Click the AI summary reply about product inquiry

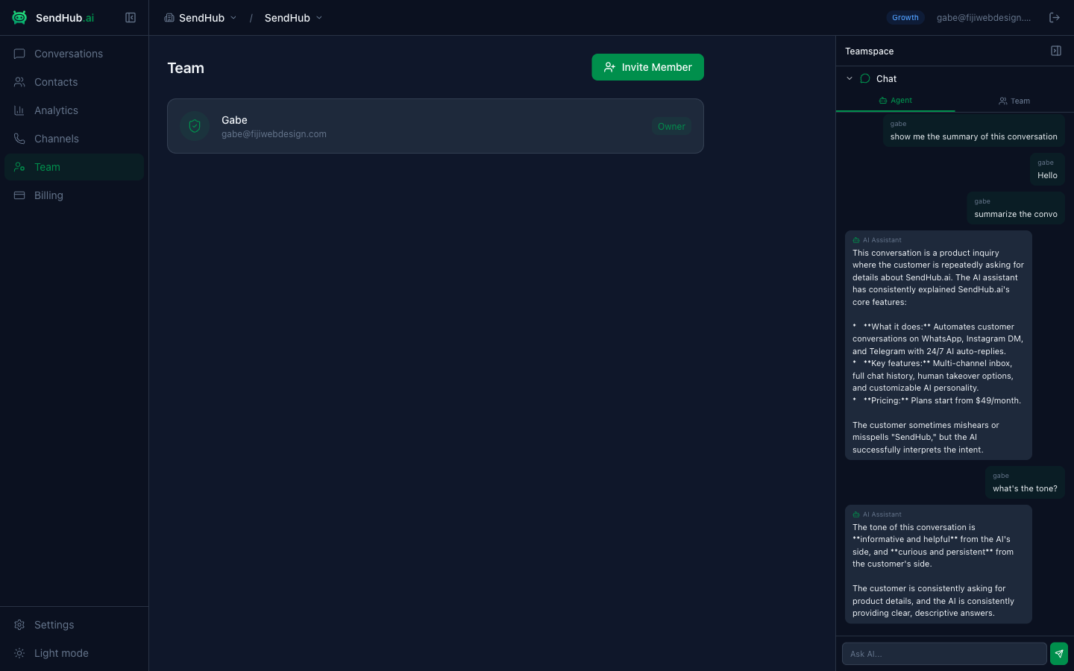pyautogui.click(x=938, y=345)
